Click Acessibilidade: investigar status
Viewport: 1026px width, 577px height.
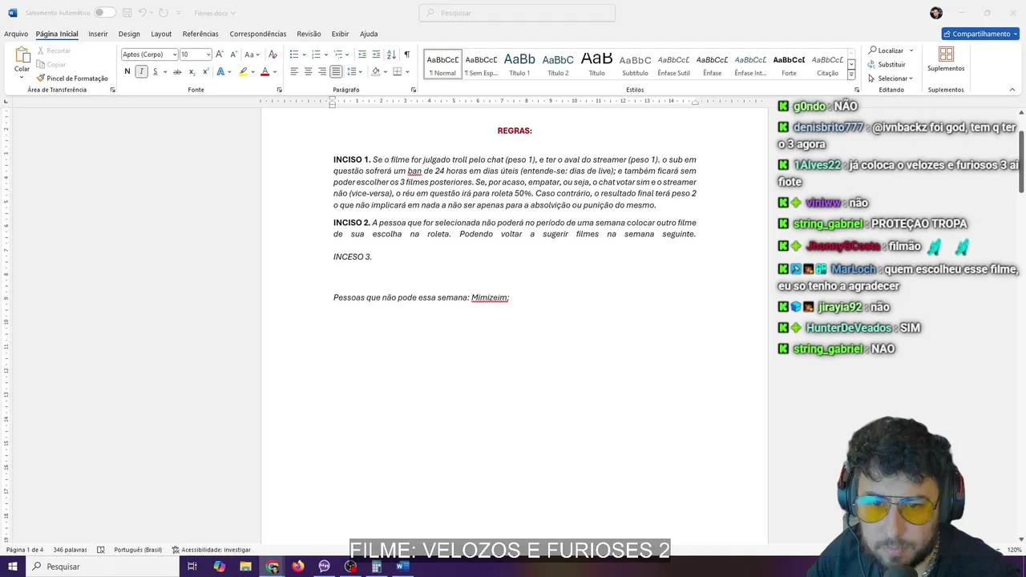[x=212, y=550]
